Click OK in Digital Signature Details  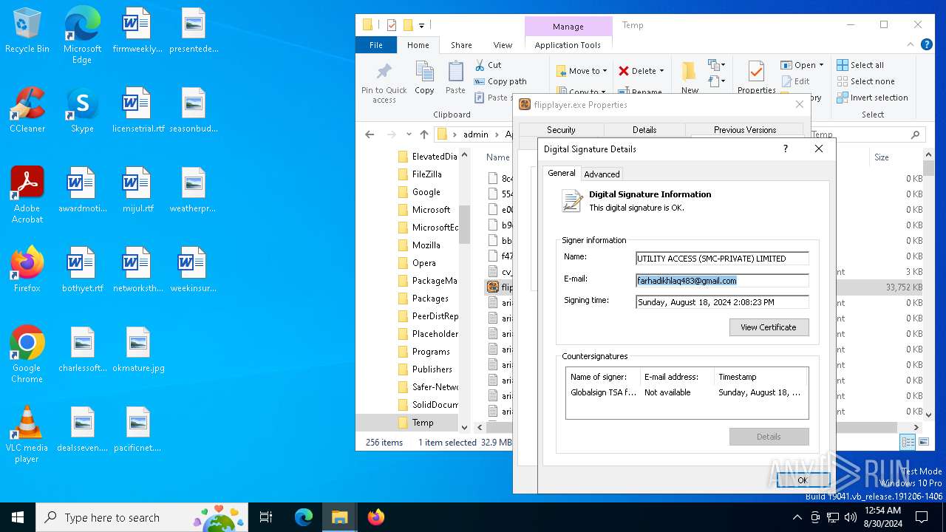pos(803,480)
